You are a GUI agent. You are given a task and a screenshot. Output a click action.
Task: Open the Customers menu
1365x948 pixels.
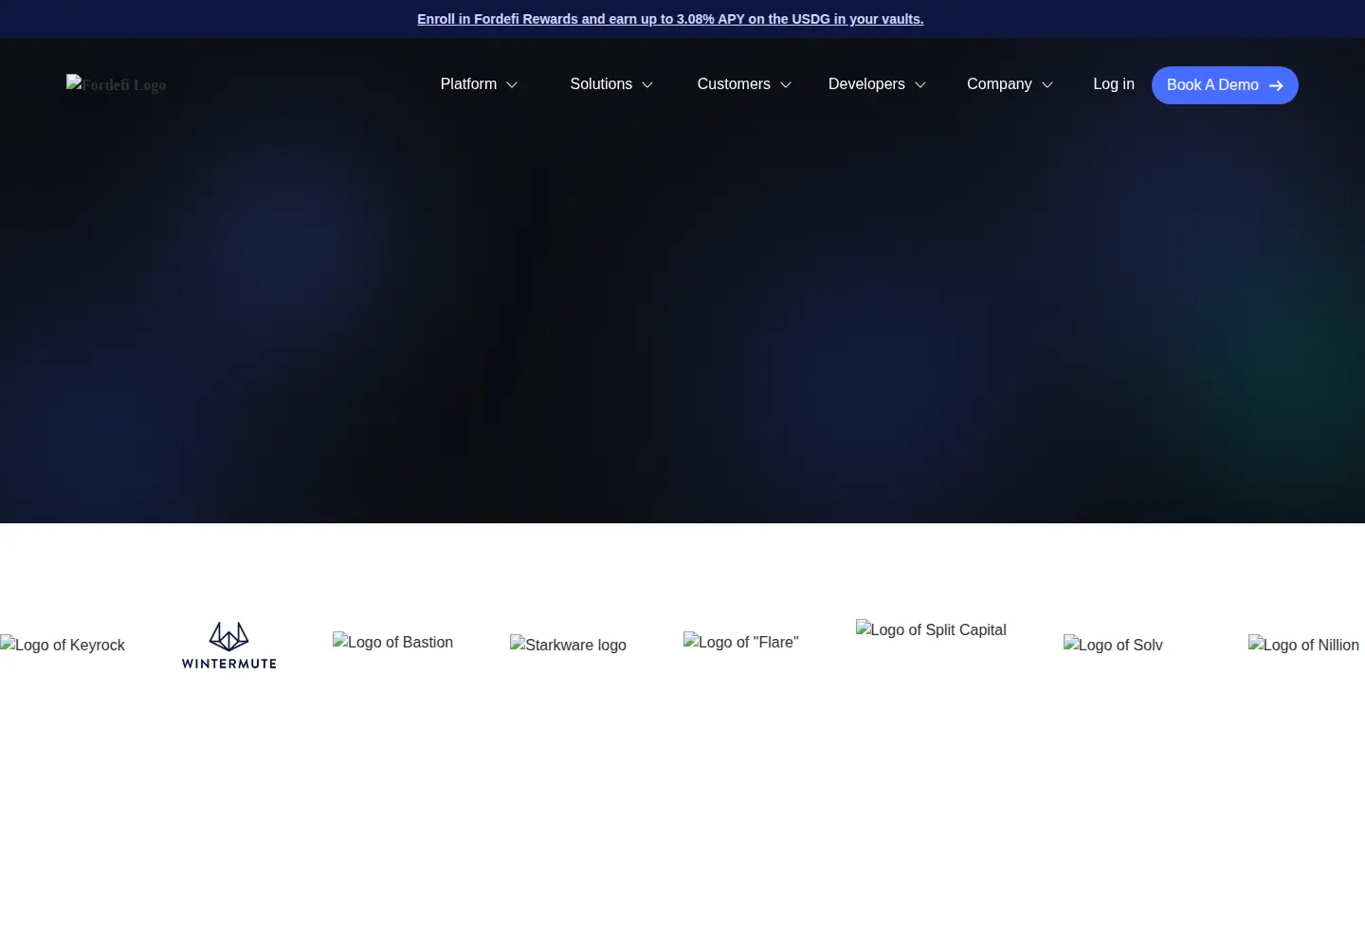744,84
